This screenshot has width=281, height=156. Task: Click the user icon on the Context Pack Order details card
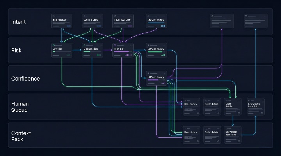[206, 128]
